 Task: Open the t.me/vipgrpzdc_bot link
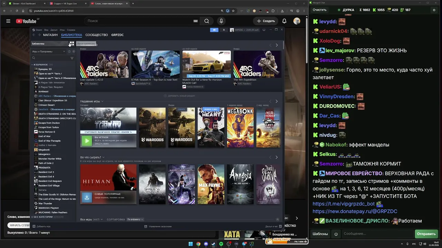click(x=344, y=204)
